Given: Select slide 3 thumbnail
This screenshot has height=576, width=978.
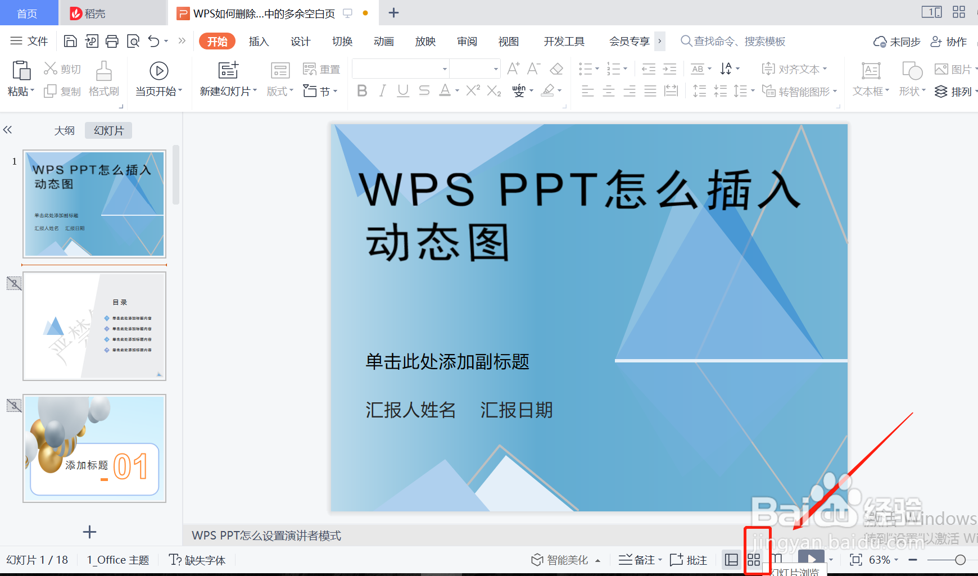Looking at the screenshot, I should coord(94,448).
